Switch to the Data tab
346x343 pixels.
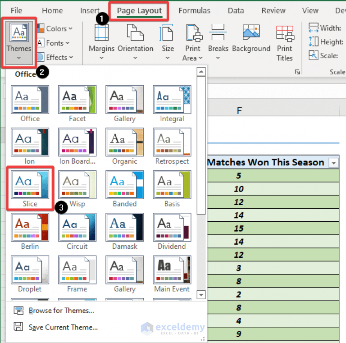(236, 10)
